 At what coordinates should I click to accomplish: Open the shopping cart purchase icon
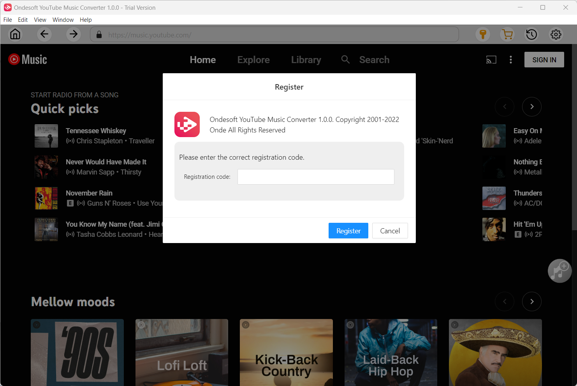[507, 34]
